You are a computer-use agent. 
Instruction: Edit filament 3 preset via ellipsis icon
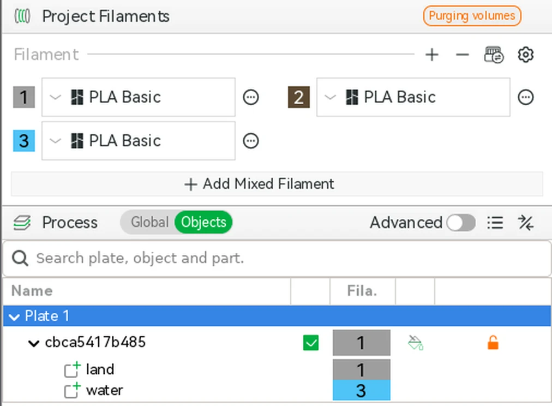(251, 141)
